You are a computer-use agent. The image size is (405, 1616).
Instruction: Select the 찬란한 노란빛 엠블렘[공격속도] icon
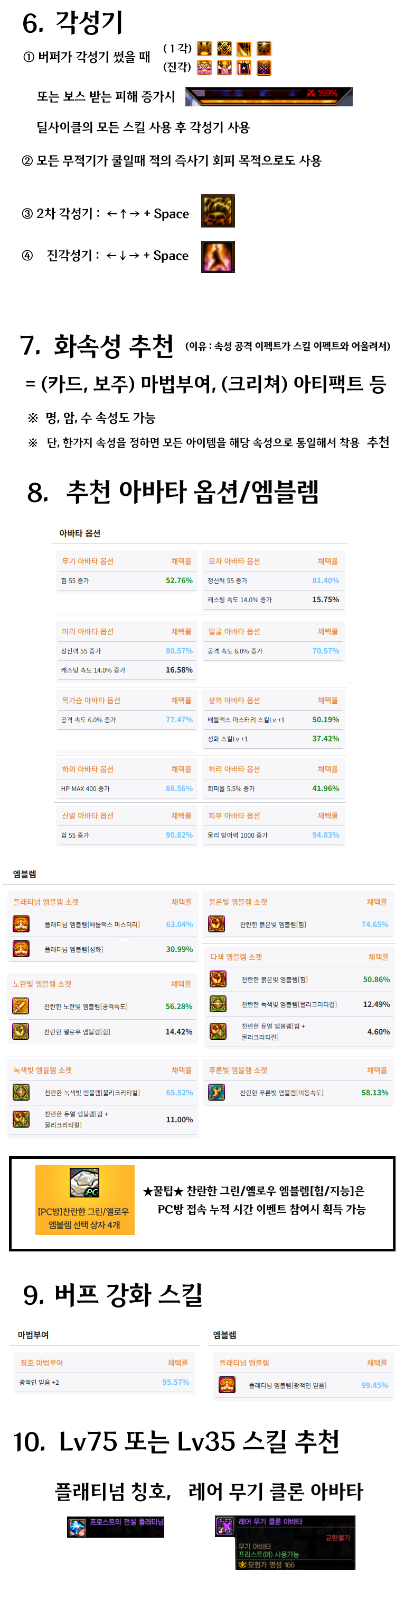[x=21, y=1005]
